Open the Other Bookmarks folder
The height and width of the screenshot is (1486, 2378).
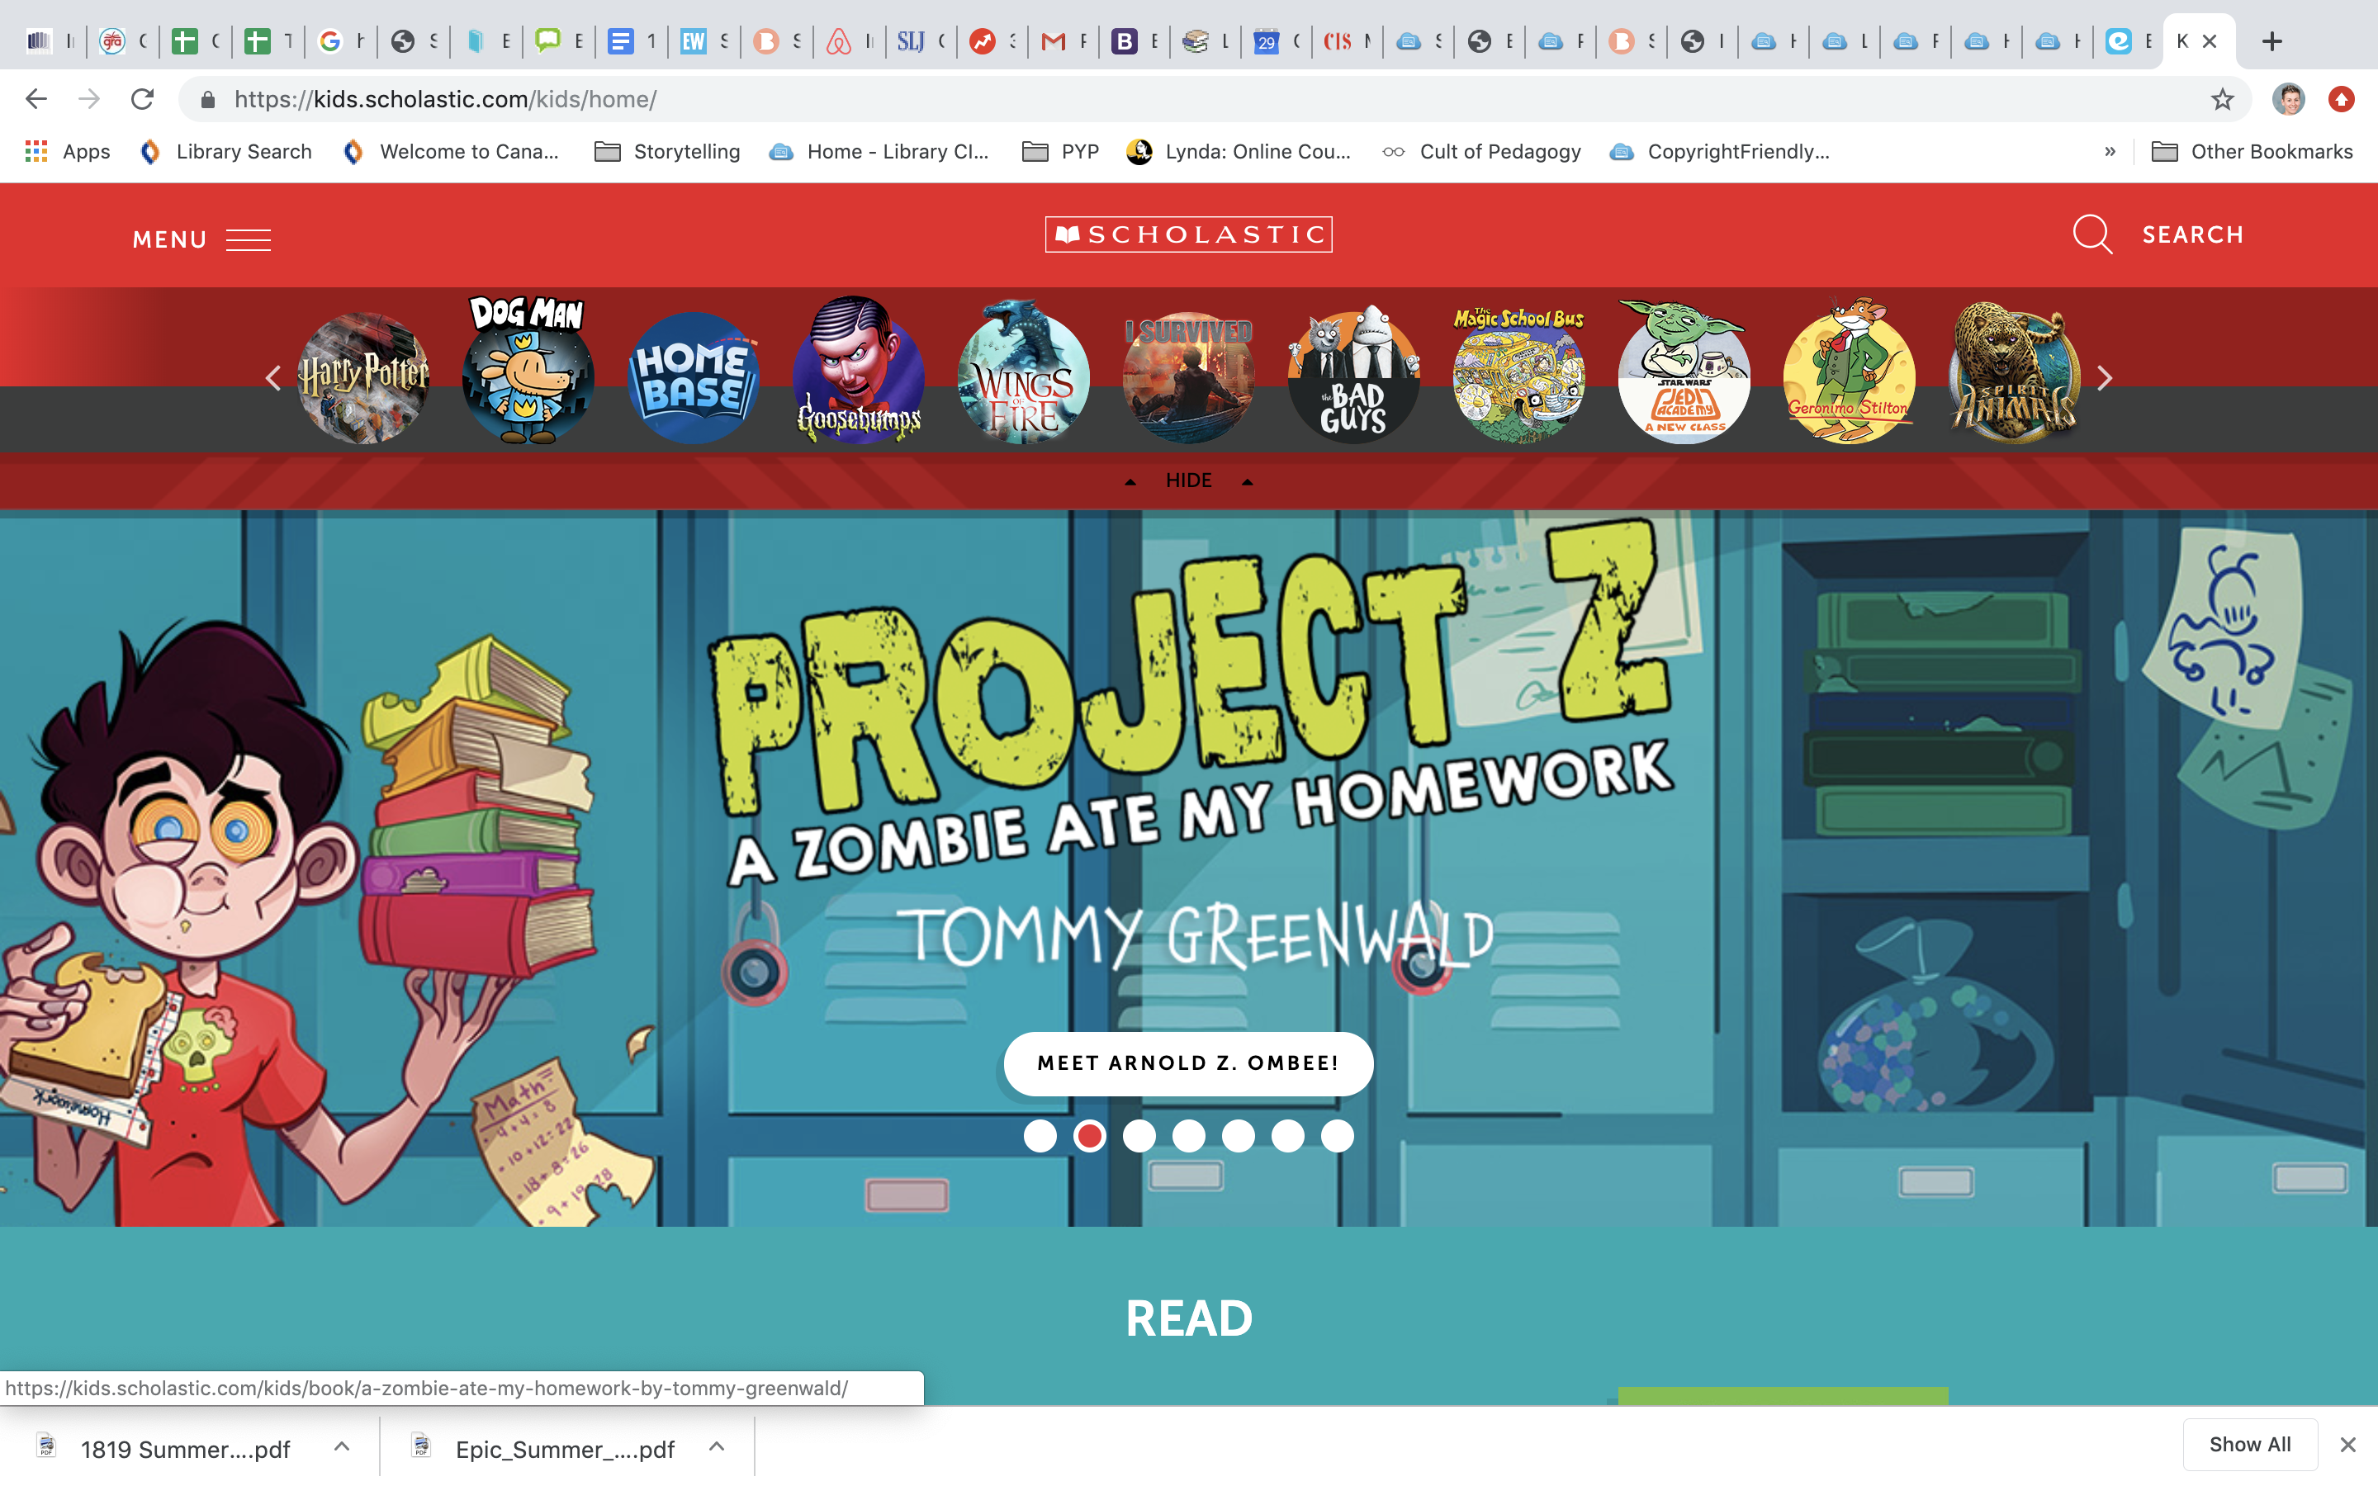tap(2252, 151)
